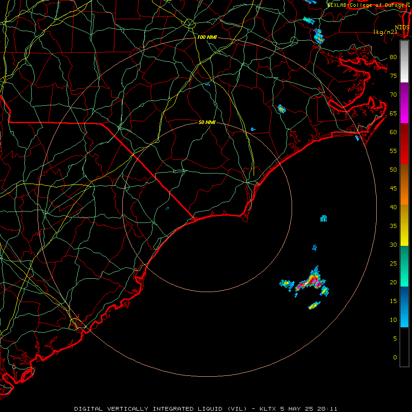This screenshot has width=412, height=412.
Task: Click the "75" value on the scale
Action: pyautogui.click(x=393, y=76)
